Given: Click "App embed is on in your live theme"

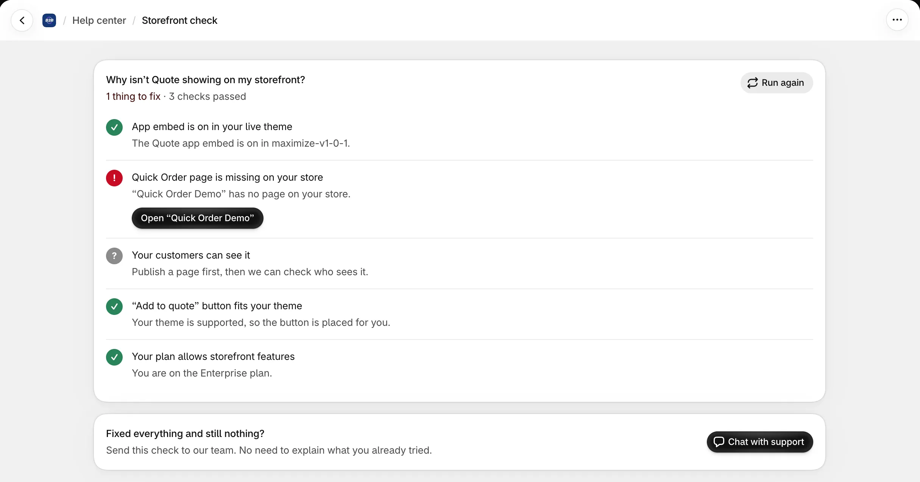Looking at the screenshot, I should (x=212, y=127).
